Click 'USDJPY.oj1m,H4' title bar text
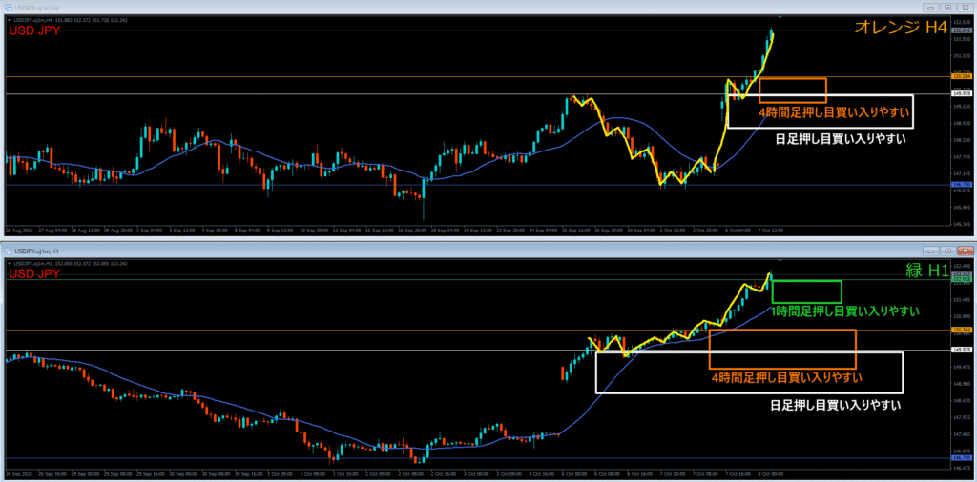The height and width of the screenshot is (482, 977). (x=37, y=8)
